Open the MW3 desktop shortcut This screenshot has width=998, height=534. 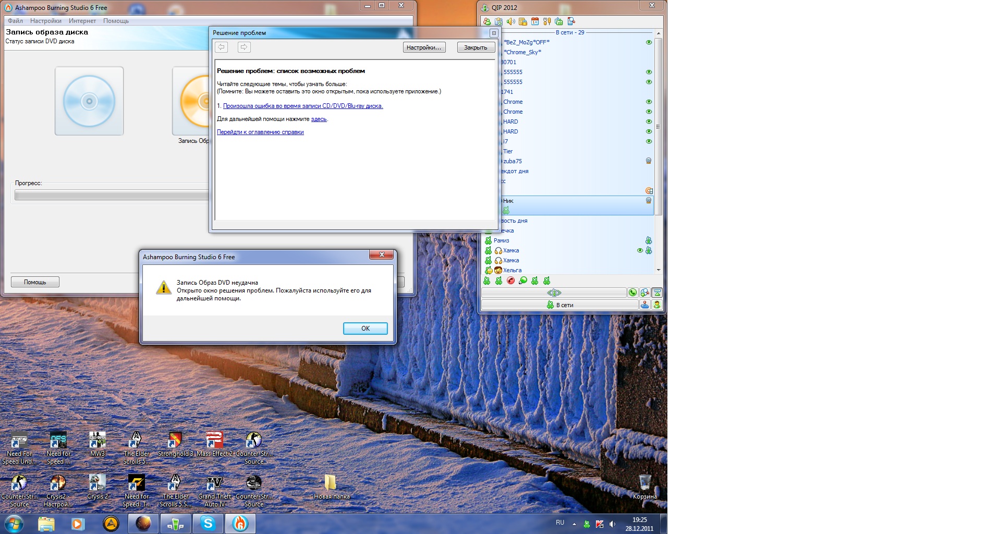click(98, 445)
